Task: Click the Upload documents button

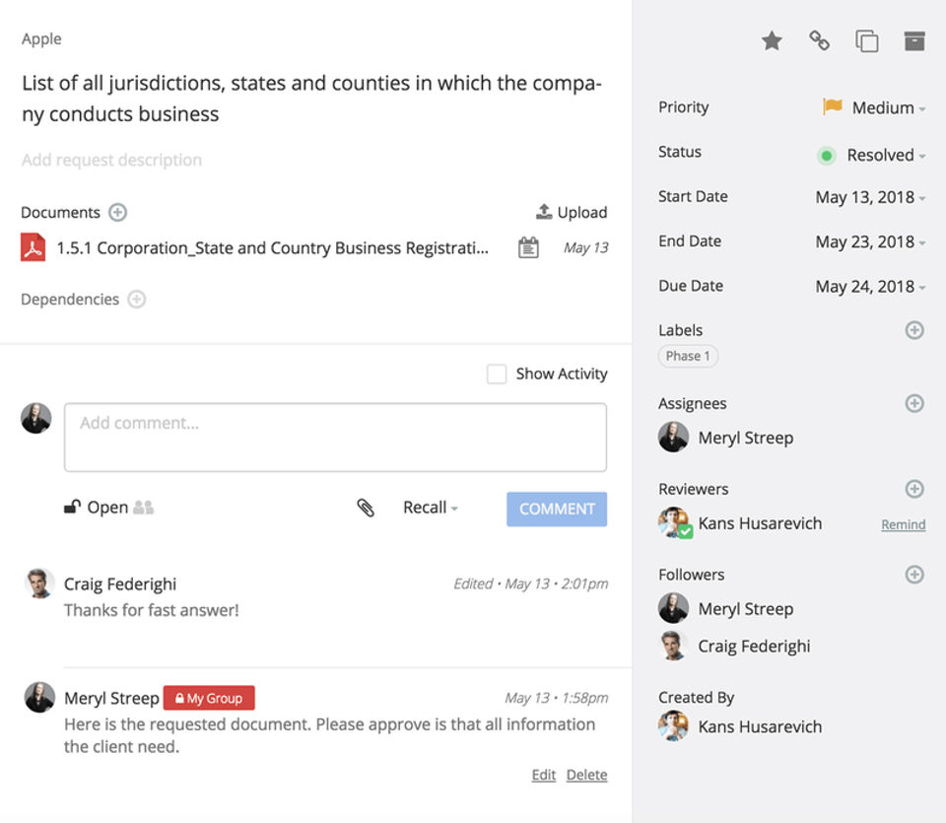Action: click(572, 212)
